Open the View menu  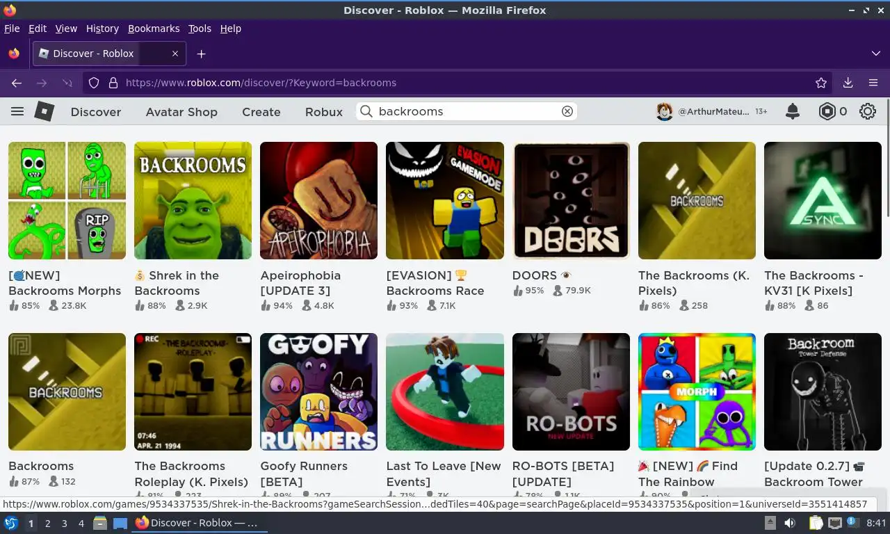(66, 29)
